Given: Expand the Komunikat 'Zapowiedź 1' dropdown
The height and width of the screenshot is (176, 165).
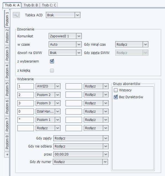Looking at the screenshot, I should pos(65,36).
